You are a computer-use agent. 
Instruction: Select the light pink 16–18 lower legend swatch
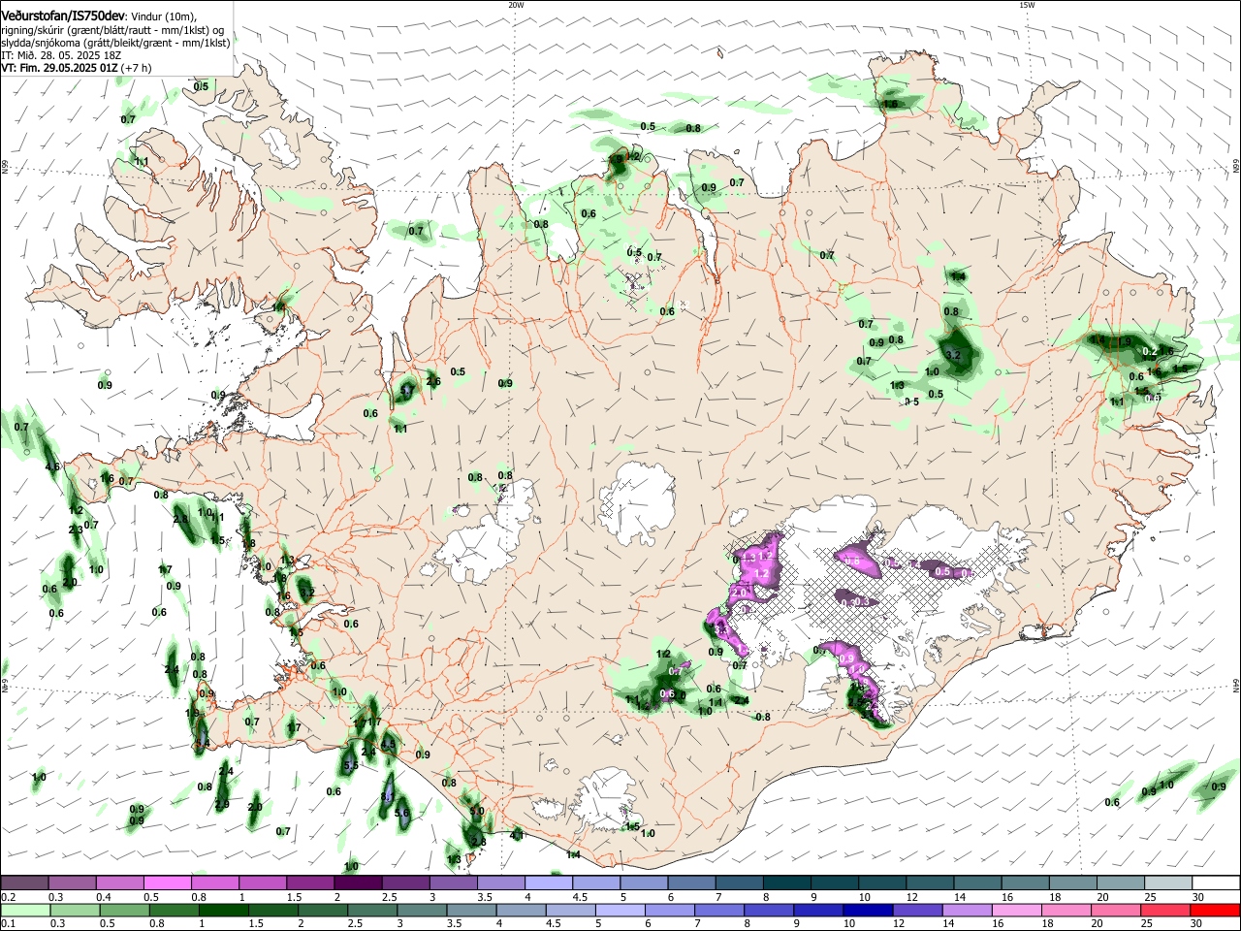1015,909
